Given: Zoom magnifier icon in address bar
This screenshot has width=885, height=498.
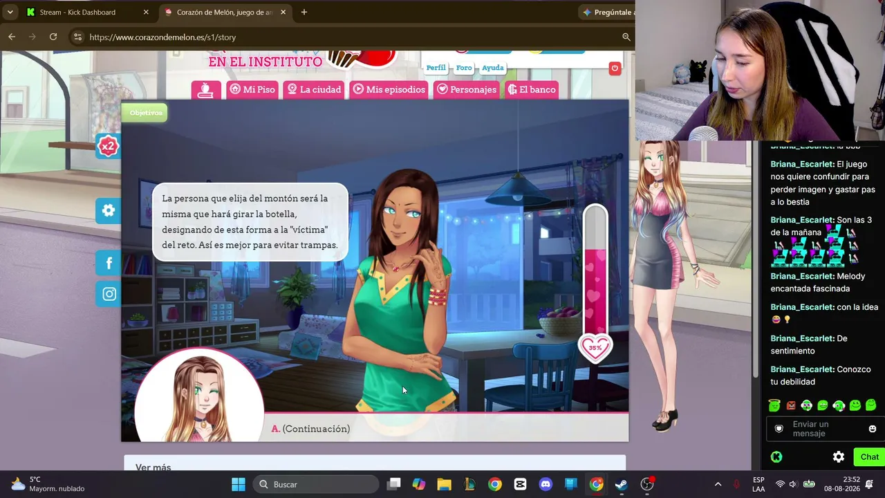Looking at the screenshot, I should coord(626,37).
